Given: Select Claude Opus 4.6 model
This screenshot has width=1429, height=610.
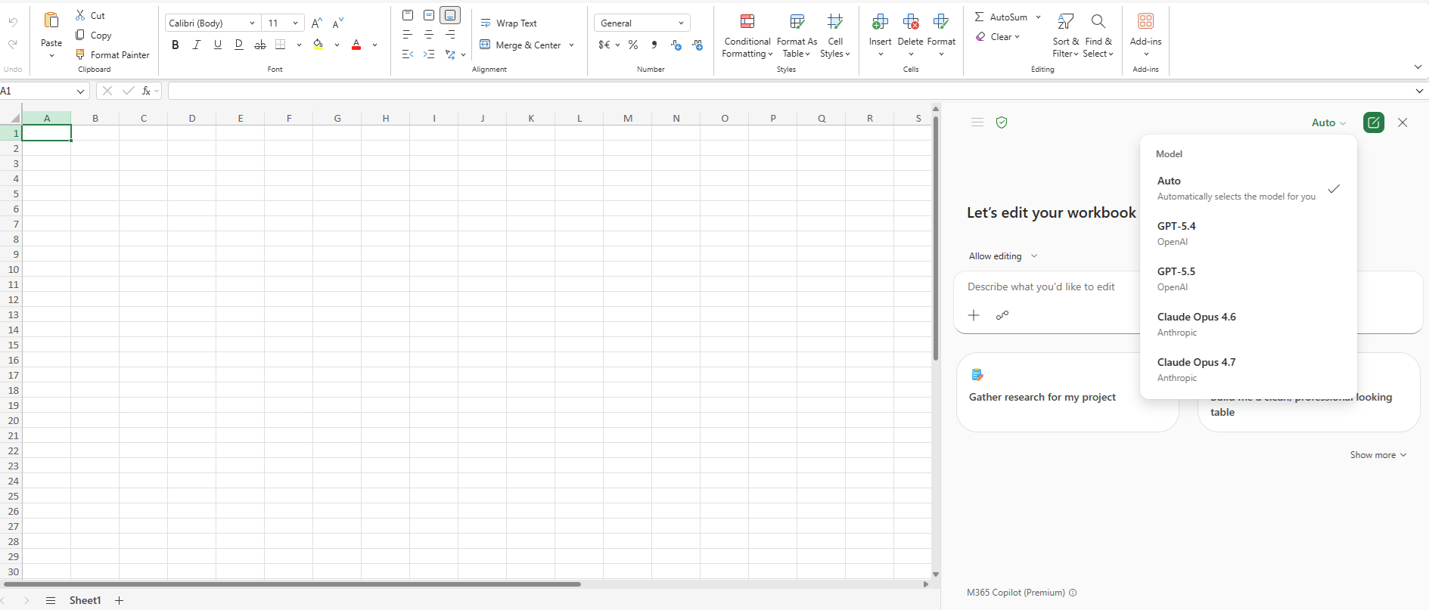Looking at the screenshot, I should [x=1248, y=324].
